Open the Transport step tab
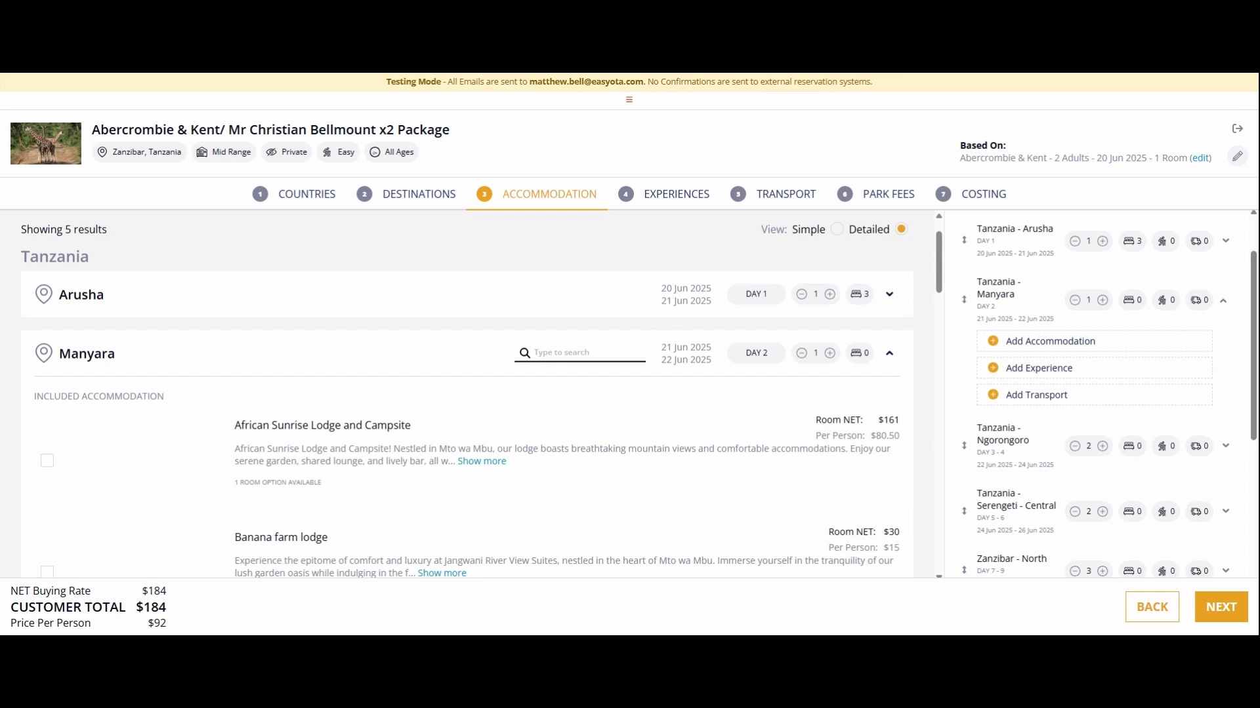This screenshot has height=708, width=1260. (773, 194)
